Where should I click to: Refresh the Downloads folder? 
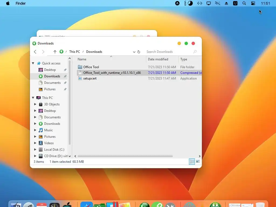click(139, 52)
